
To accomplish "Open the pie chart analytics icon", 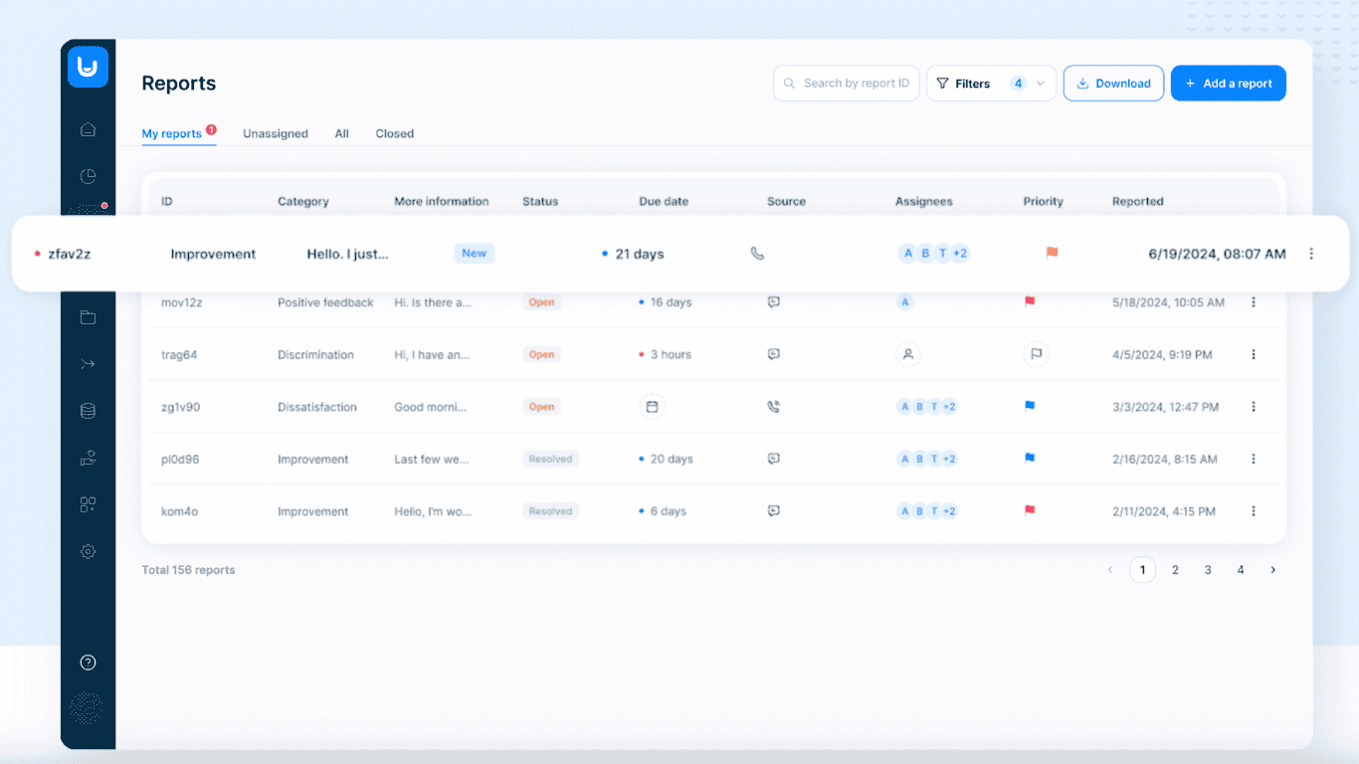I will point(88,176).
